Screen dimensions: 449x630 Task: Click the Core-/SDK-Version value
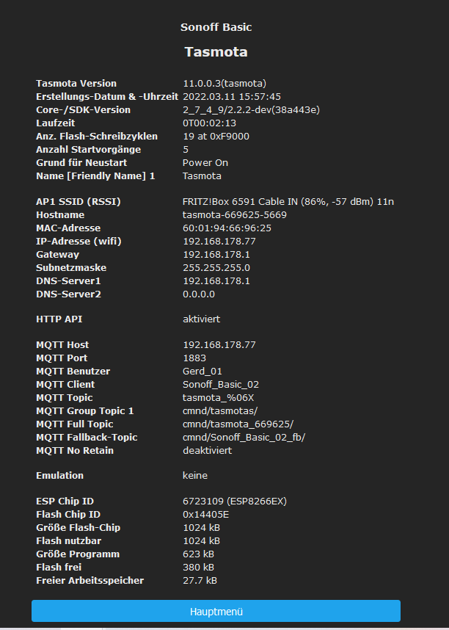251,110
